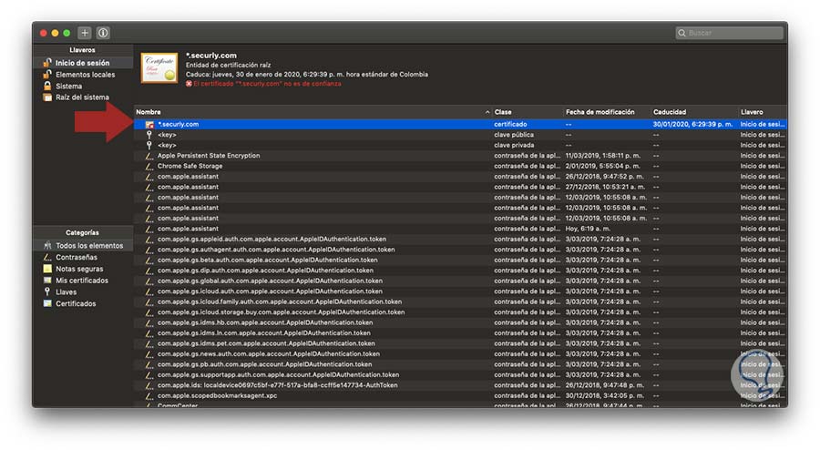The image size is (820, 450).
Task: Select the *.securly.com certificate row
Action: tap(460, 125)
